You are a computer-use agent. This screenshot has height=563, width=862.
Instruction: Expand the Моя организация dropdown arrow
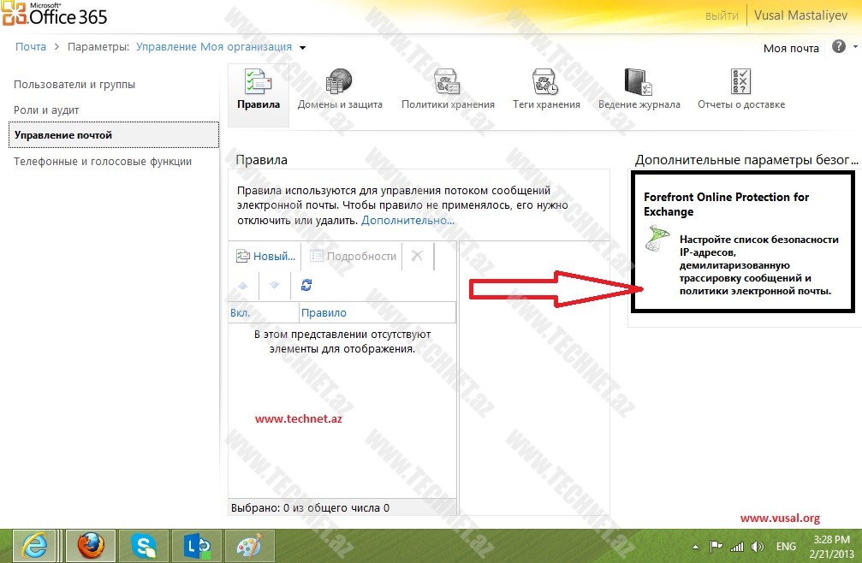coord(303,48)
